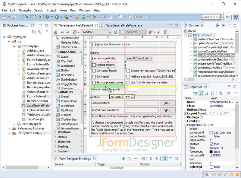Toggle the borderPainted property checkbox
Viewport: 241px width, 178px height.
[x=211, y=136]
